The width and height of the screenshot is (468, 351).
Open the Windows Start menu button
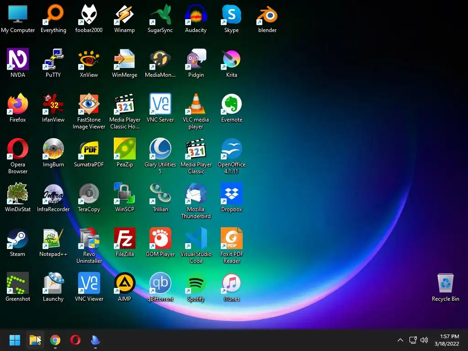[x=15, y=340]
